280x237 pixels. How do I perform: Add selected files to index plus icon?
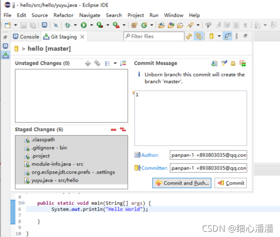[88, 63]
